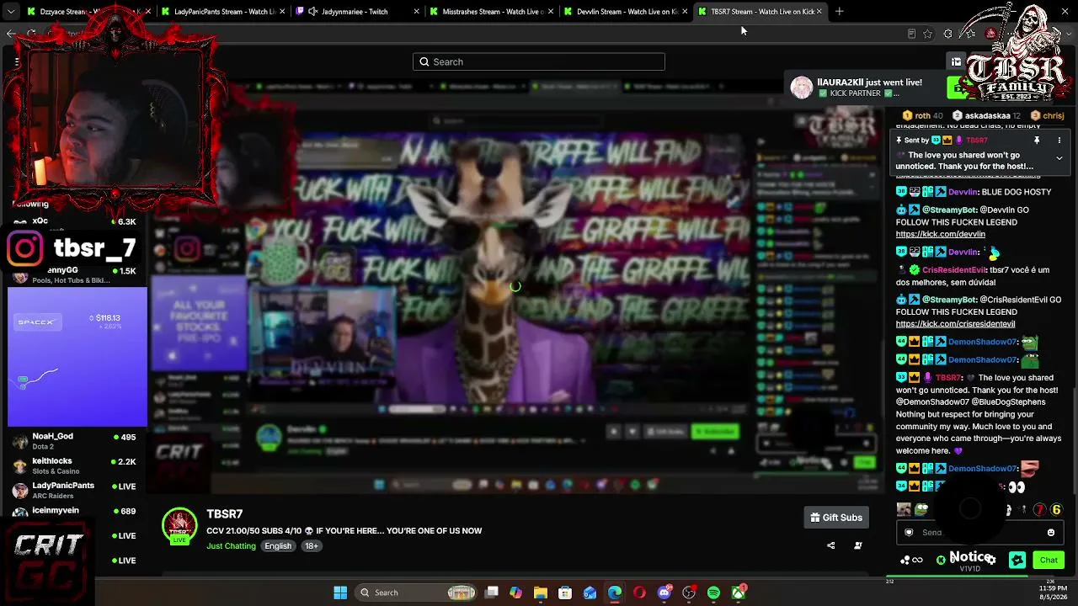Click the yellow 6 emote in quick emotes
Image resolution: width=1078 pixels, height=606 pixels.
point(1056,509)
